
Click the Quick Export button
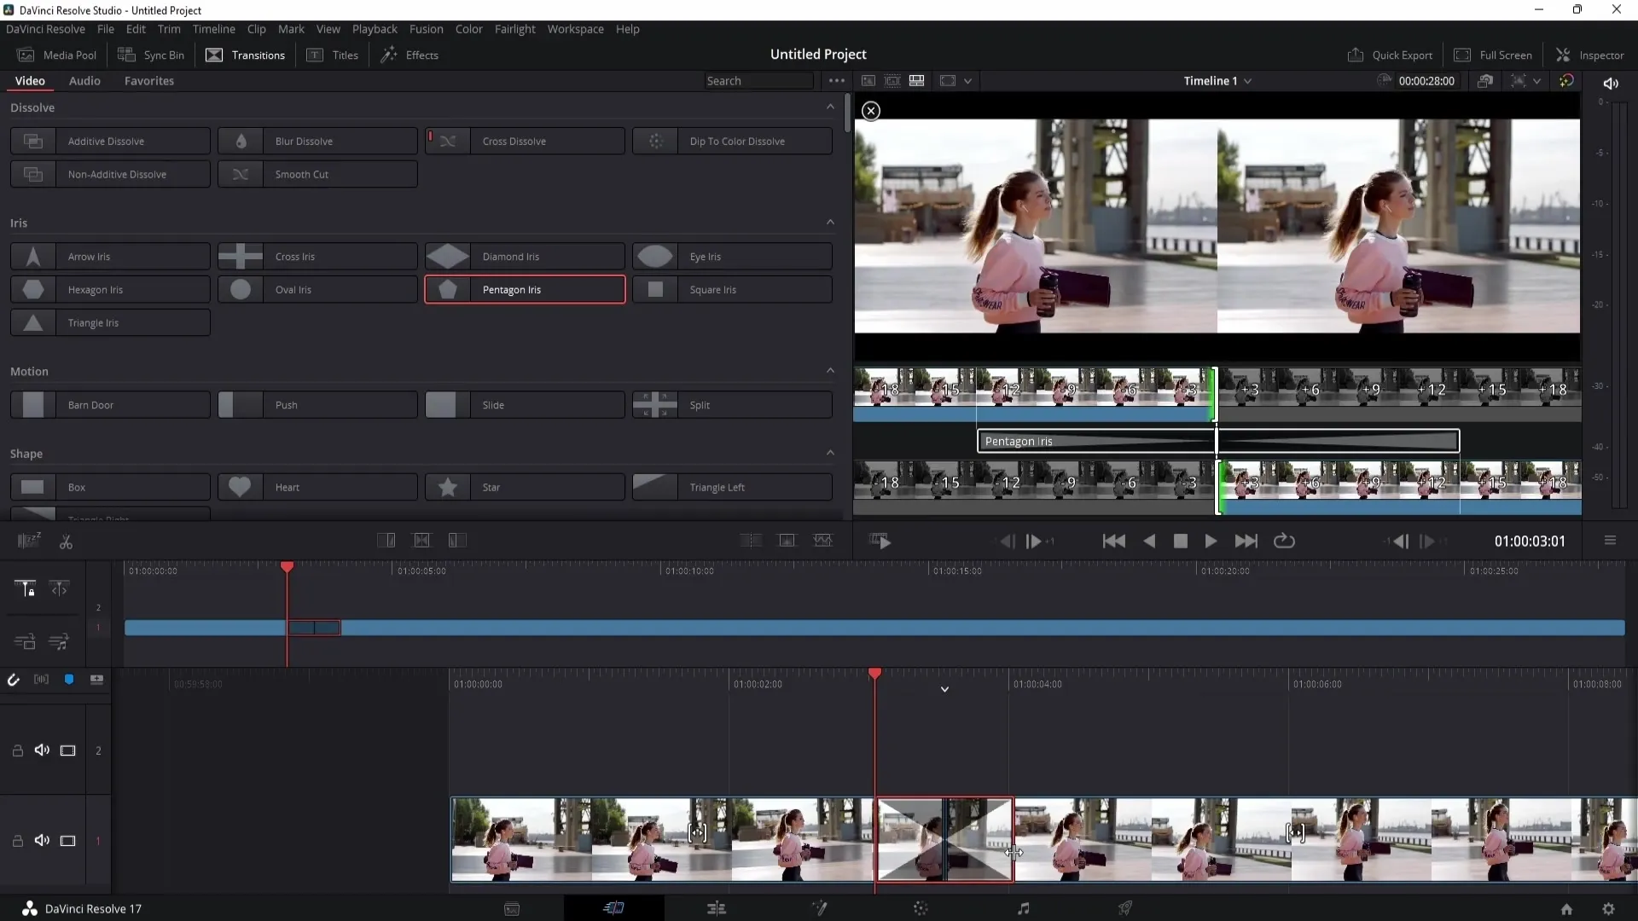[x=1391, y=54]
